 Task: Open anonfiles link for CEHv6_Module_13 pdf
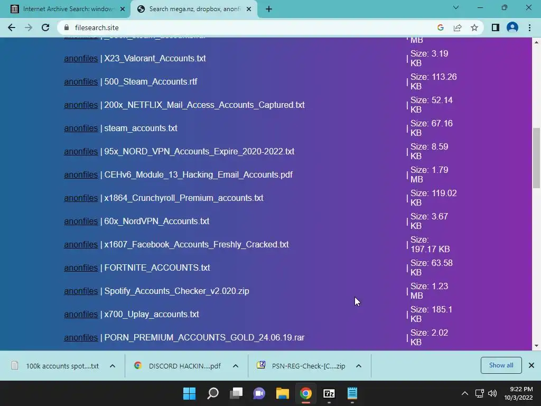81,174
